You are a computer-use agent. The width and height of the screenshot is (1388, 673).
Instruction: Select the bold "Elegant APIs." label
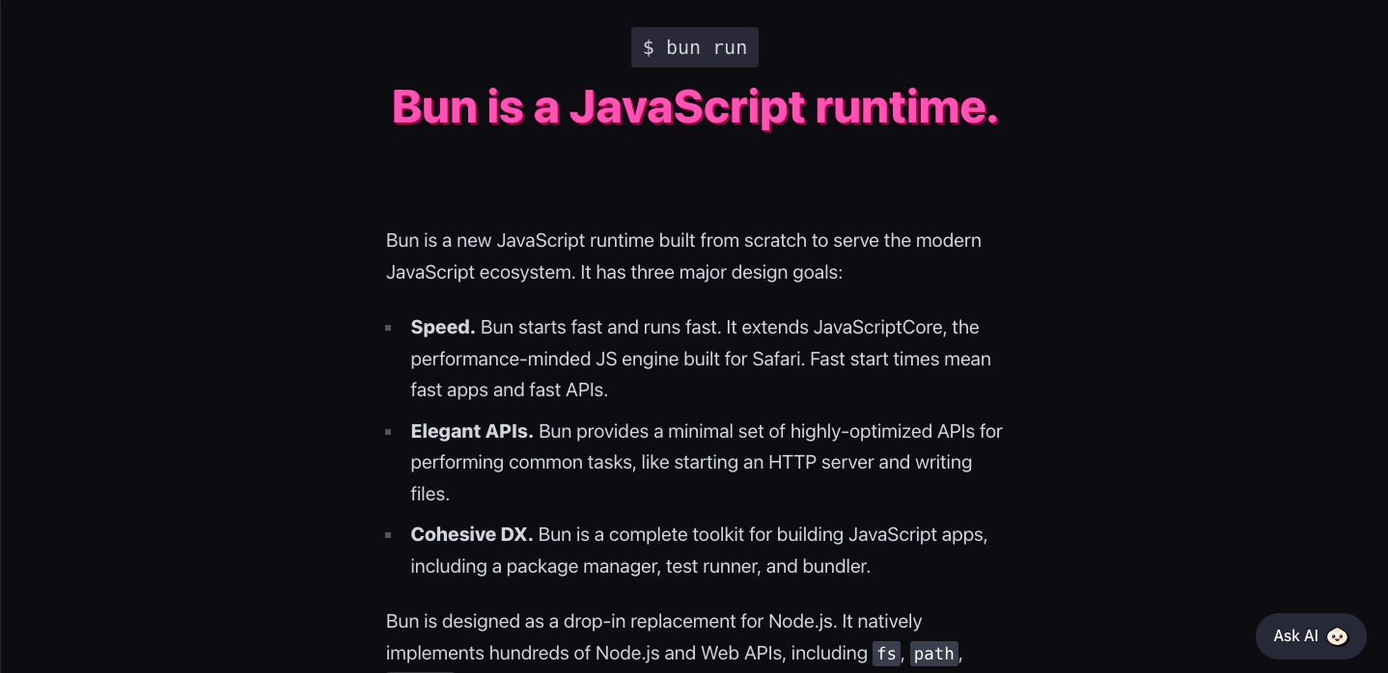point(472,431)
